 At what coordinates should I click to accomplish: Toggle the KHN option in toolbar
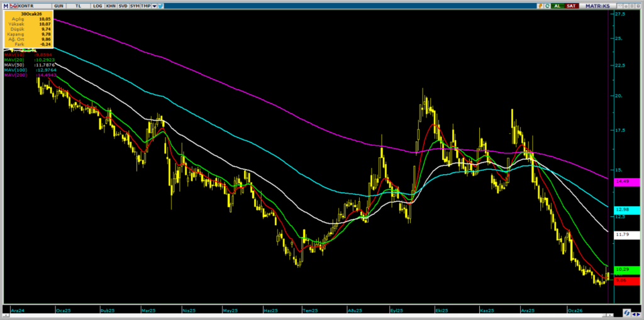pyautogui.click(x=111, y=5)
